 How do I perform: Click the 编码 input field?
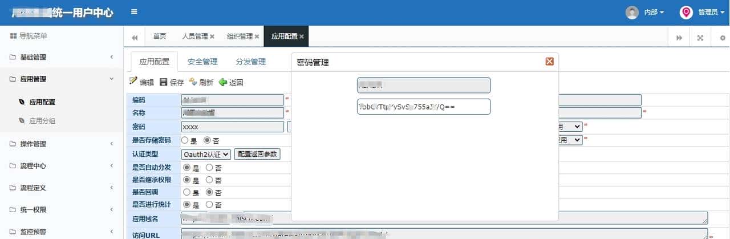232,100
